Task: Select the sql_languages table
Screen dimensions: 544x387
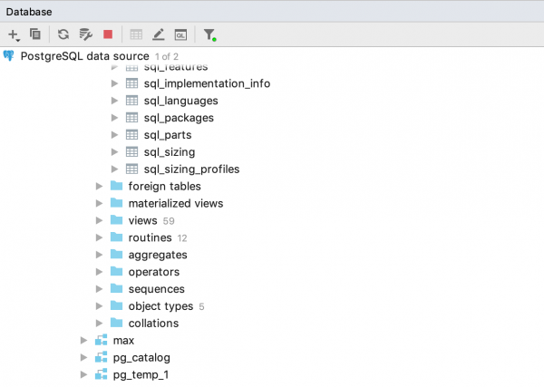Action: pyautogui.click(x=180, y=101)
